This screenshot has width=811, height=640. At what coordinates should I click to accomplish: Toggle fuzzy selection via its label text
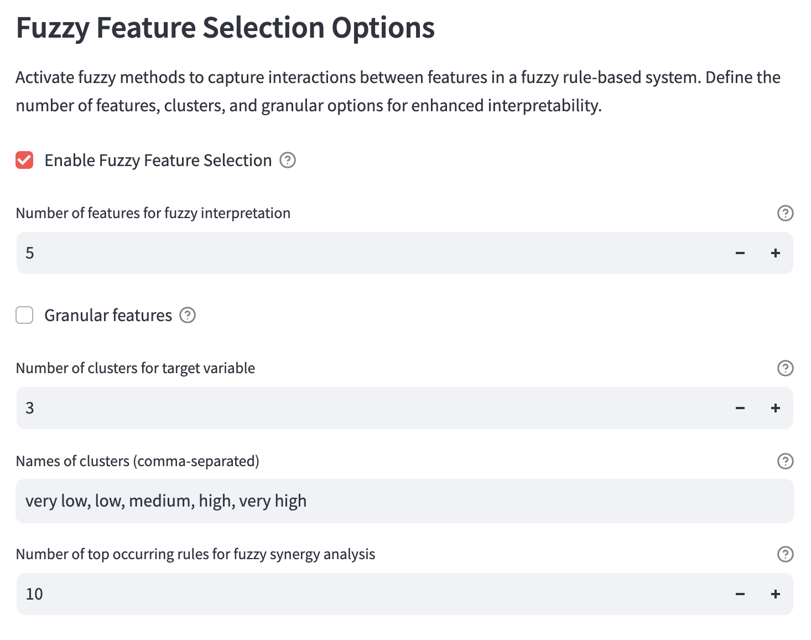pos(158,160)
